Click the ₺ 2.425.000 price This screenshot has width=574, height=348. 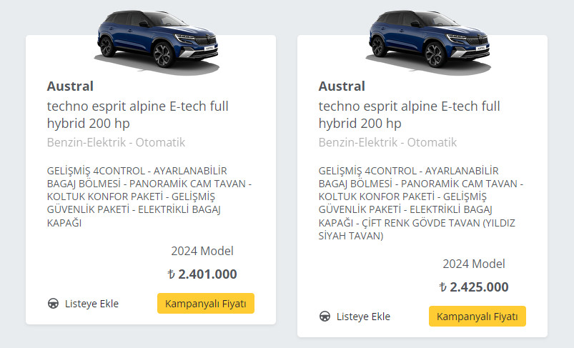click(474, 287)
